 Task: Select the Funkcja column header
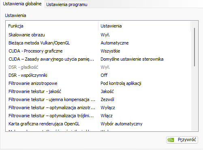click(x=52, y=26)
